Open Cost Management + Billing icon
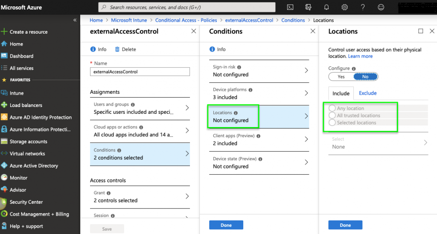This screenshot has width=437, height=234. [4, 214]
